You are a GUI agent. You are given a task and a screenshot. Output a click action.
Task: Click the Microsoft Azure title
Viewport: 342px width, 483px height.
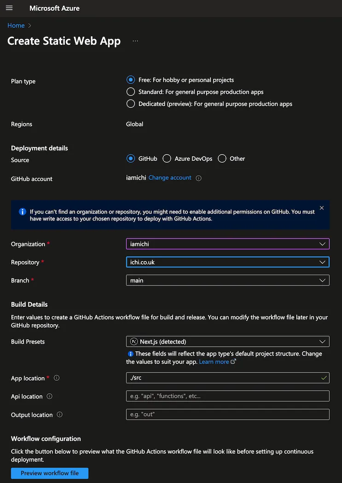(x=54, y=8)
